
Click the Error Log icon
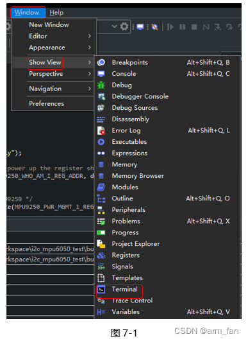101,131
